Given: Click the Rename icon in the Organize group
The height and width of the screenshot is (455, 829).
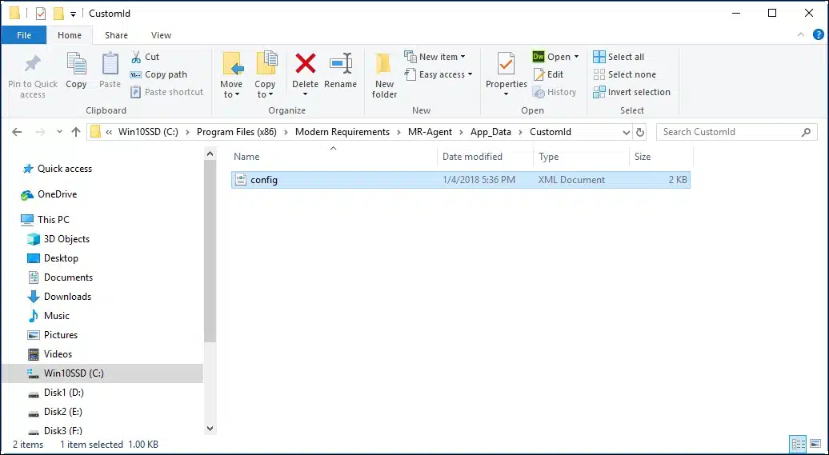Looking at the screenshot, I should (340, 66).
